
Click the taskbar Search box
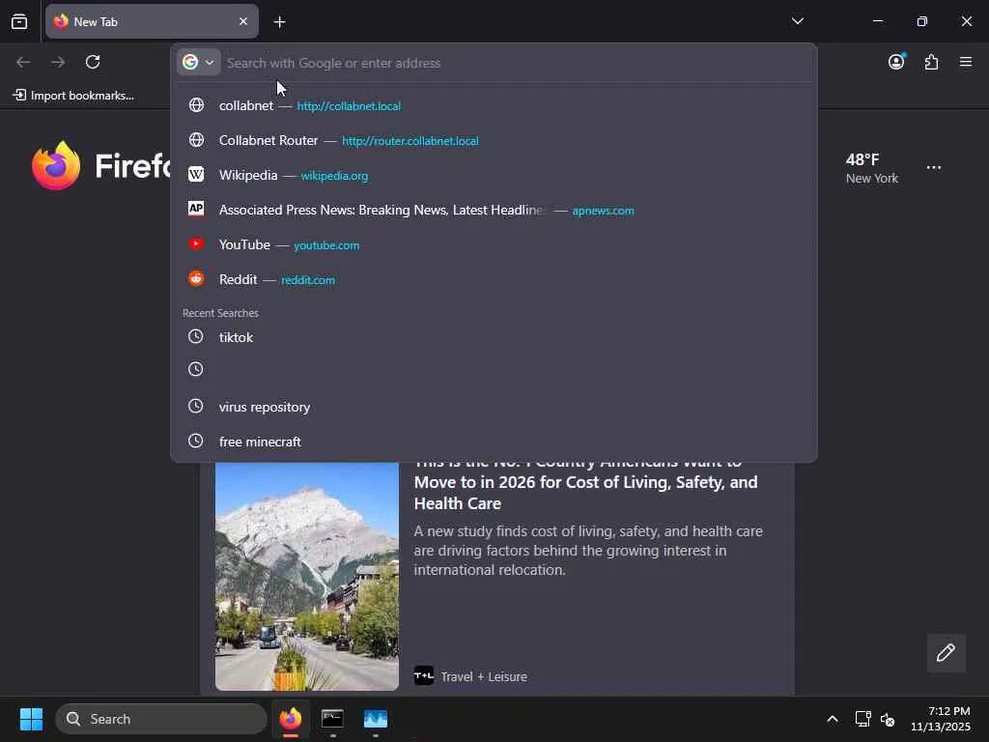[161, 719]
